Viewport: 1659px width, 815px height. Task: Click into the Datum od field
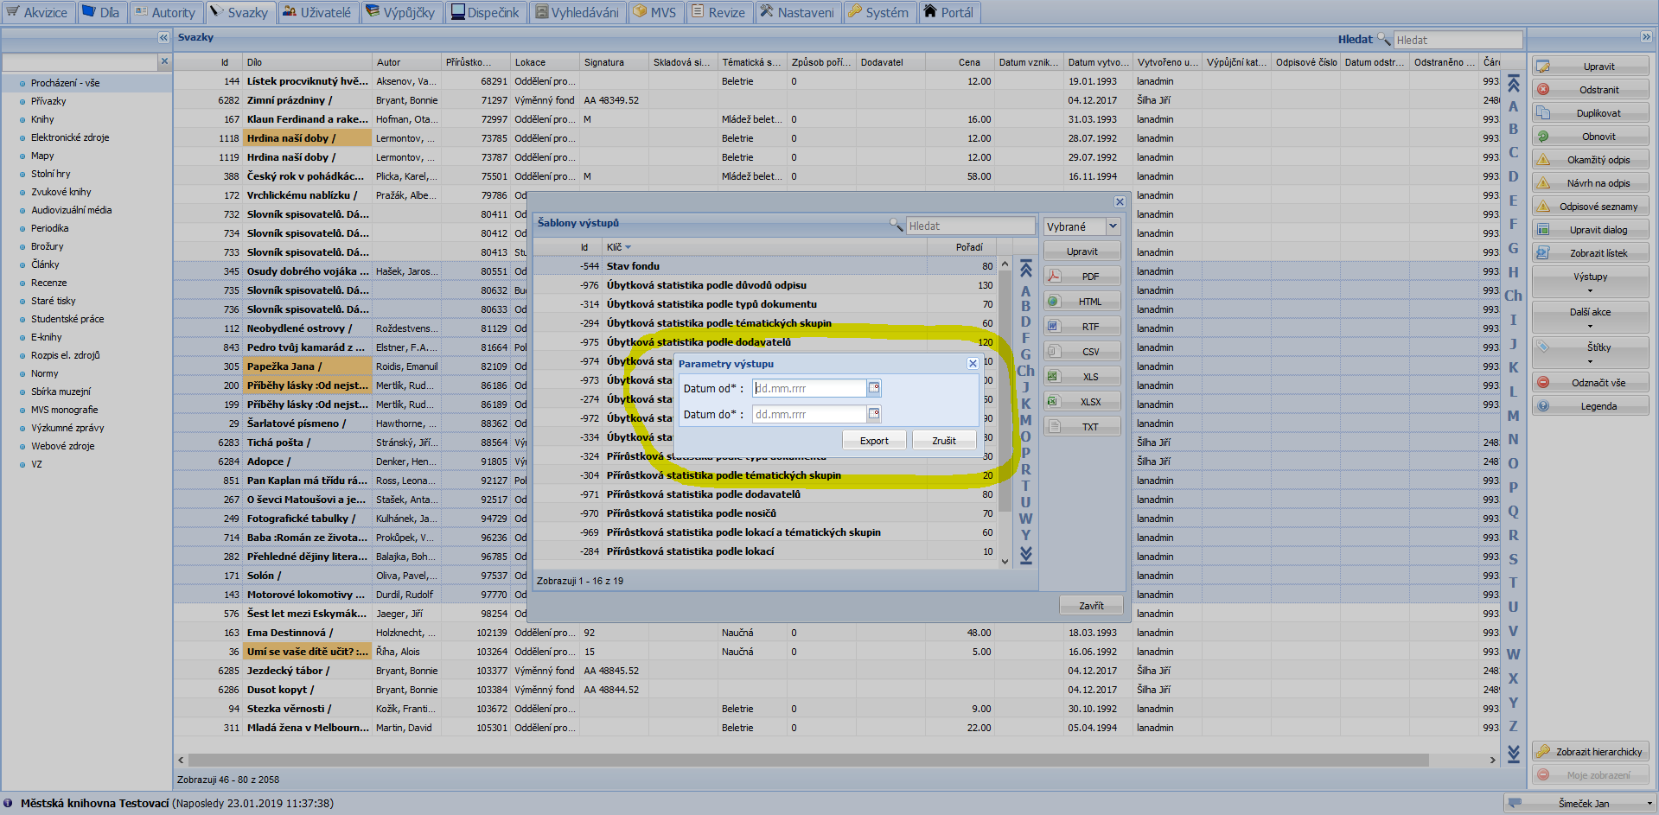tap(809, 388)
